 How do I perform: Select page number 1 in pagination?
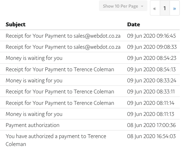point(165,8)
